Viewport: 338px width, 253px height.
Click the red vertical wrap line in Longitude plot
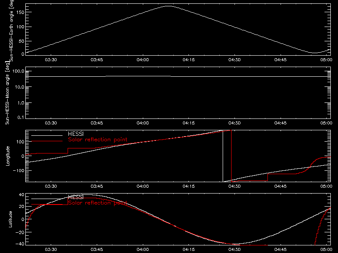231,156
